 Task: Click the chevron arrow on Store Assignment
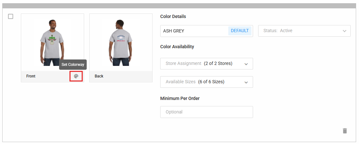(x=246, y=64)
